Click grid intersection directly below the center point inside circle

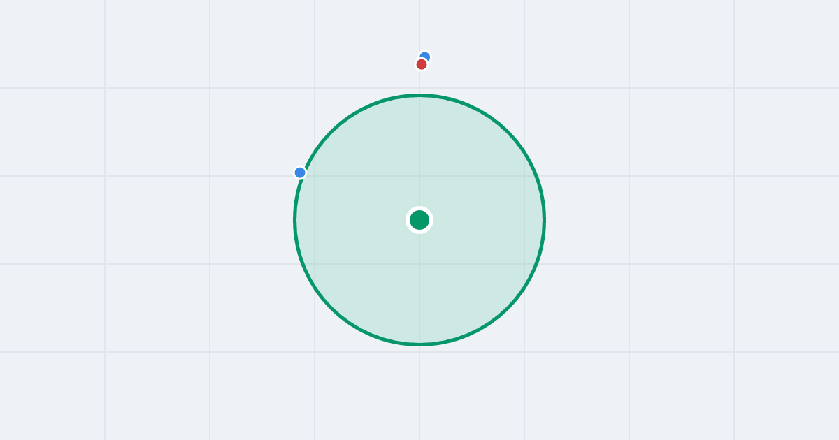[x=419, y=264]
